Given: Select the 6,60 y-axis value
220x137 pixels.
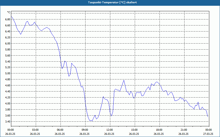Looking at the screenshot, I should (x=8, y=25).
